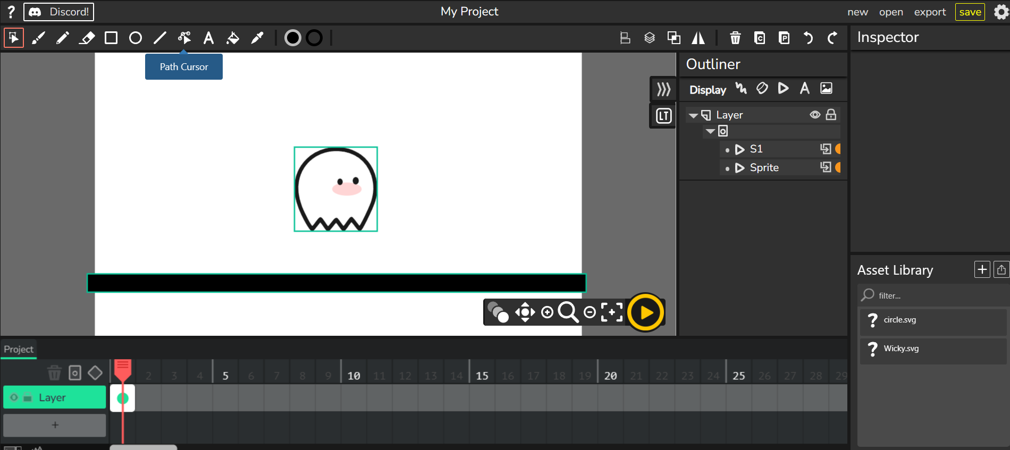Select the Rectangle tool
1010x450 pixels.
point(111,38)
